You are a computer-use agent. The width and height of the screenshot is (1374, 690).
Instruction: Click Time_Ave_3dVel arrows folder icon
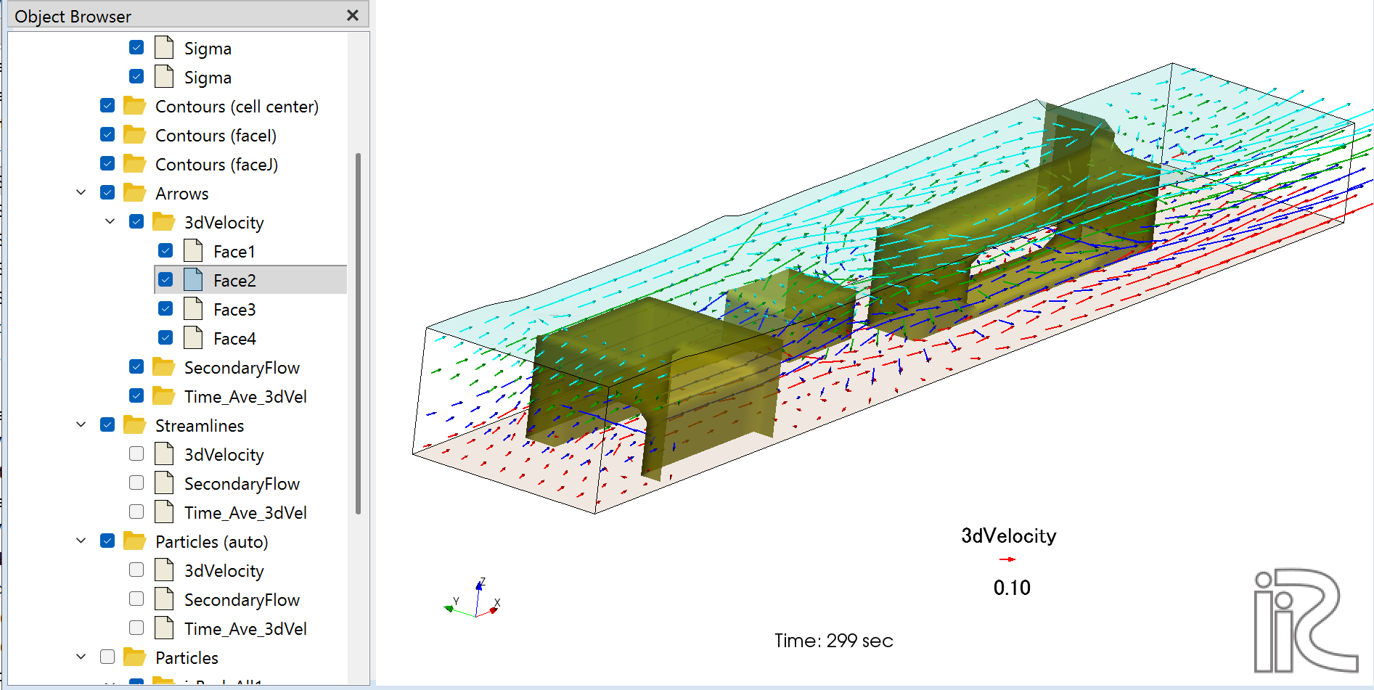click(163, 395)
